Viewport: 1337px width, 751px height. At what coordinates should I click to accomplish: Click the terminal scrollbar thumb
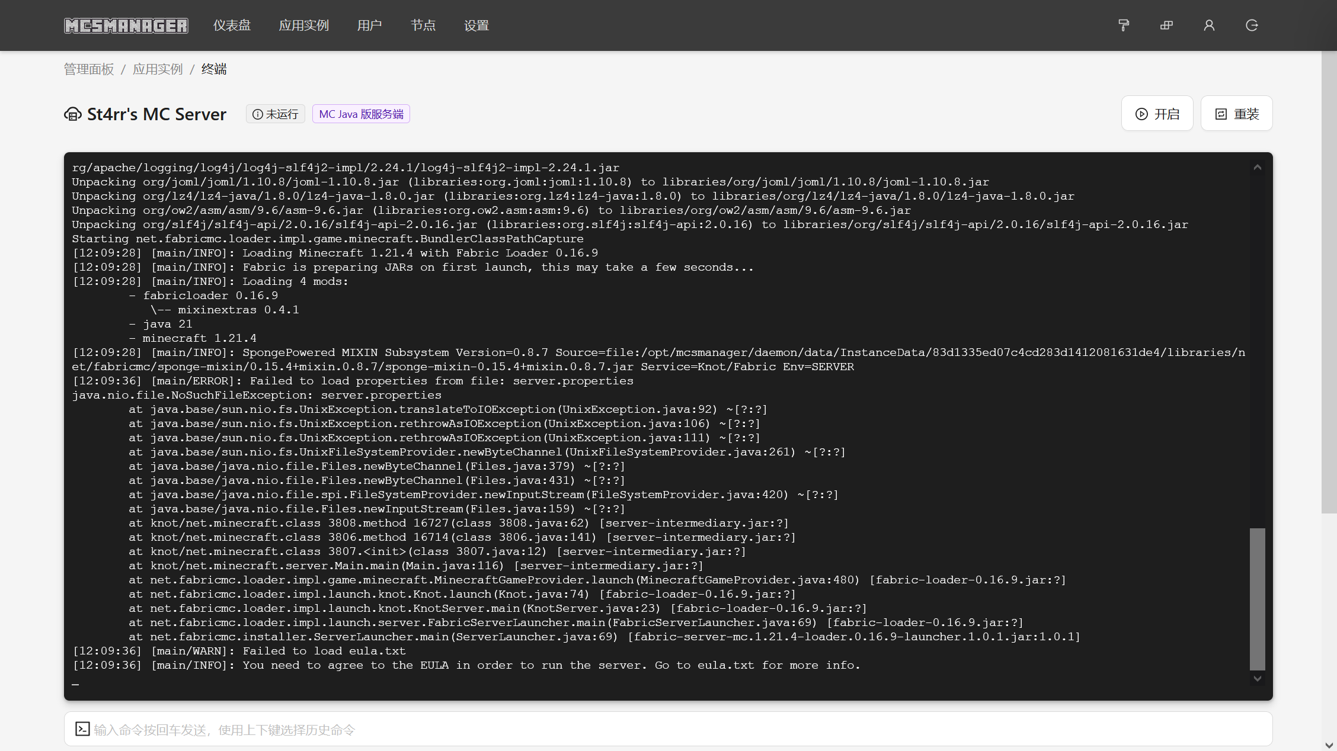1257,599
